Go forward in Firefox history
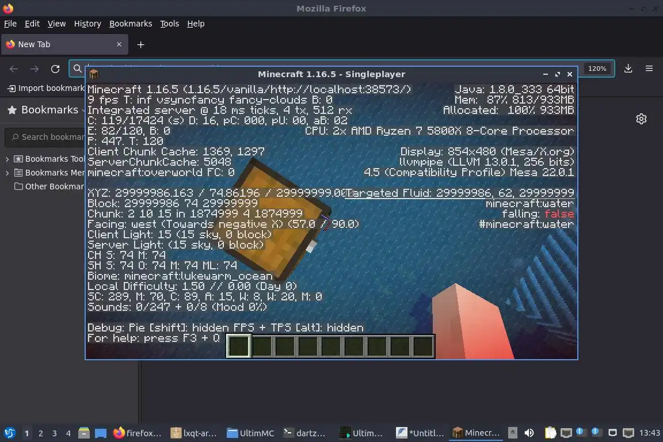This screenshot has width=663, height=442. [35, 69]
